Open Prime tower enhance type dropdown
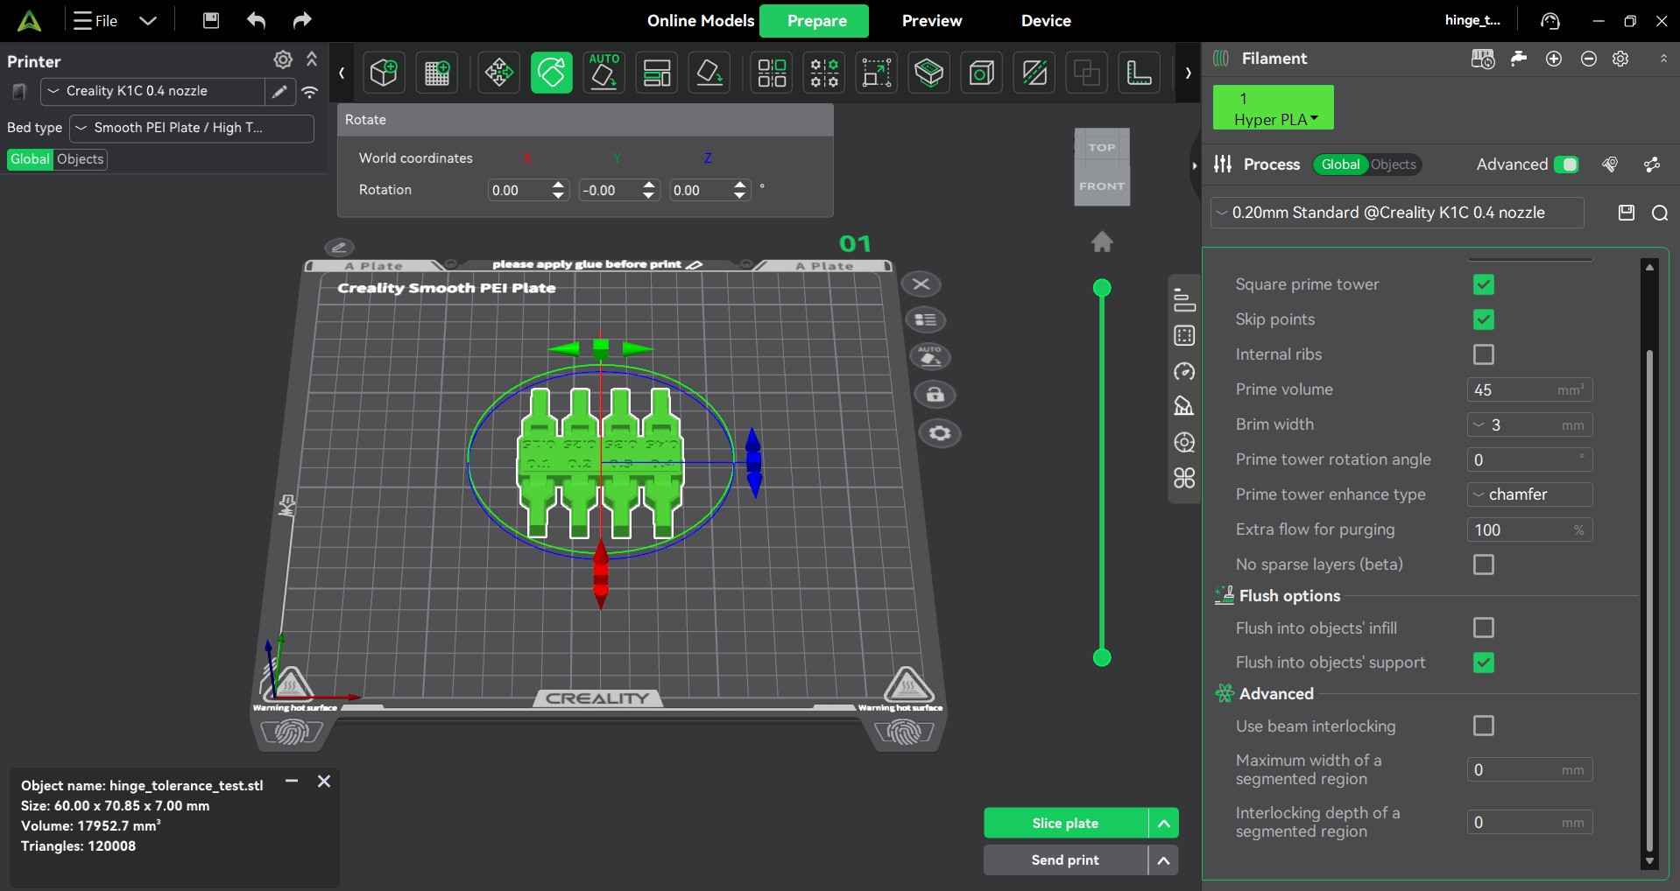Image resolution: width=1680 pixels, height=891 pixels. click(x=1528, y=495)
